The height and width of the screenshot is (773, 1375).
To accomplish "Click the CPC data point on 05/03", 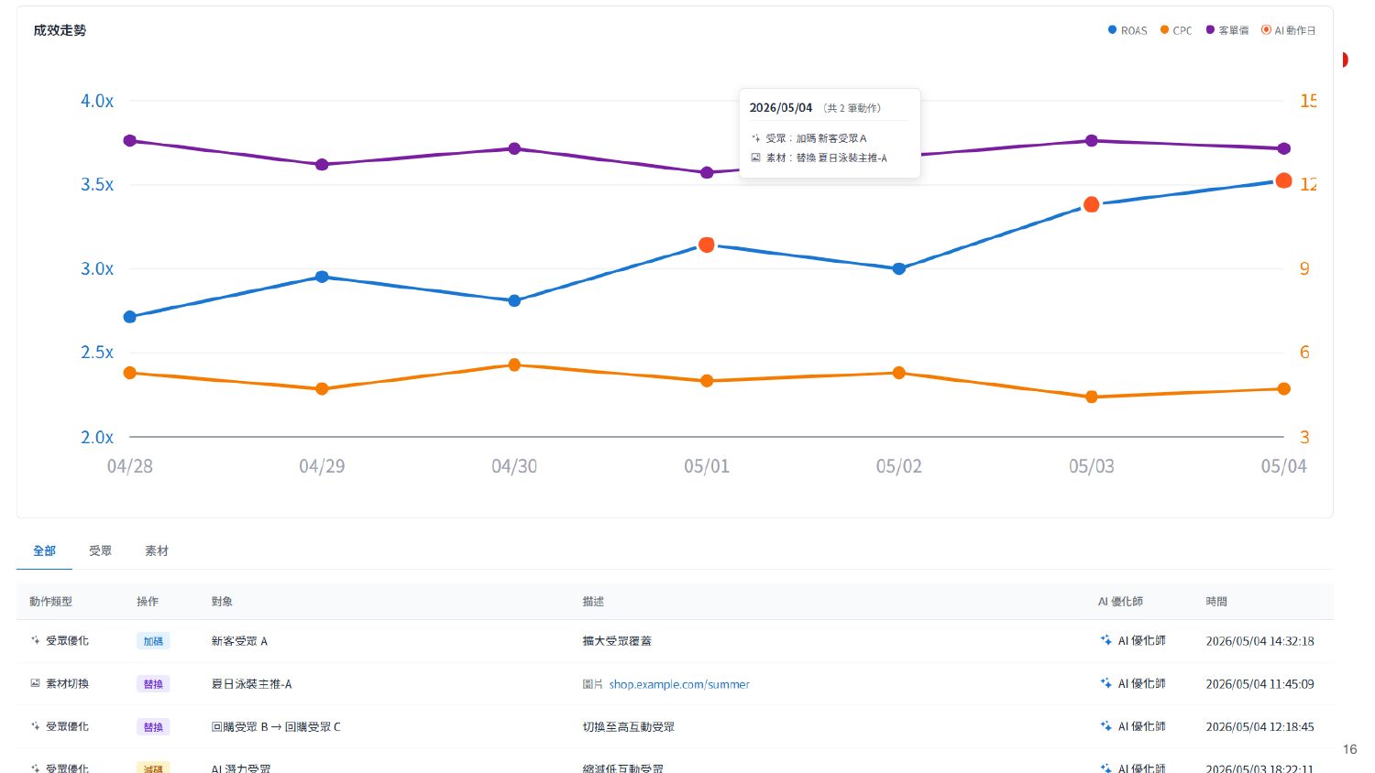I will (1091, 397).
